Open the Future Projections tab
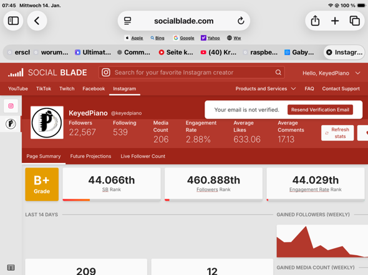 [x=90, y=156]
